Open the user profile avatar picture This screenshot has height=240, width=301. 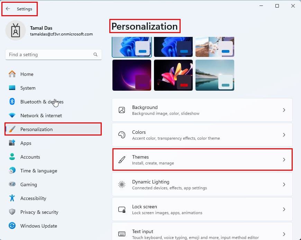point(16,30)
